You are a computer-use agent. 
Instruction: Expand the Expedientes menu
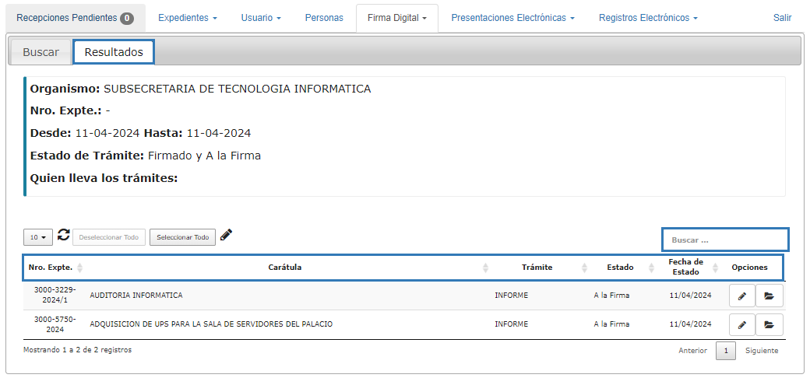[188, 18]
